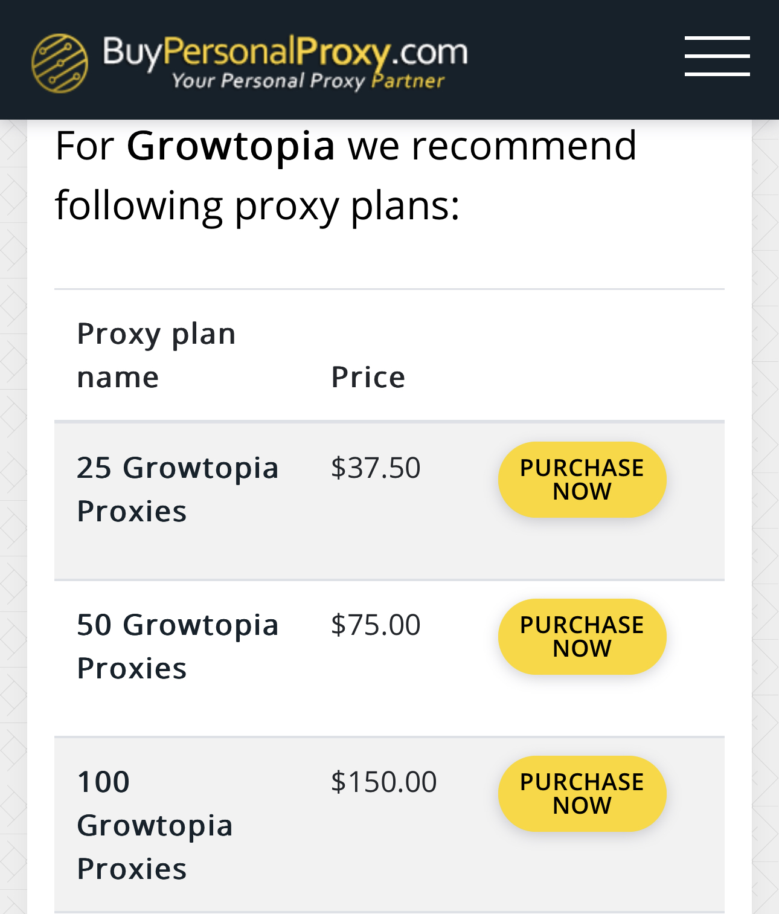Purchase the 50 Growtopia Proxies plan

[582, 637]
